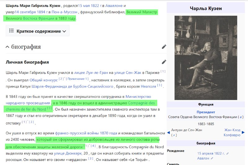Click the биография header in the infobox
The image size is (248, 165).
206,143
